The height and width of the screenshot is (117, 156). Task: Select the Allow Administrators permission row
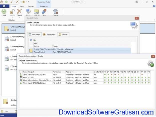point(85,80)
